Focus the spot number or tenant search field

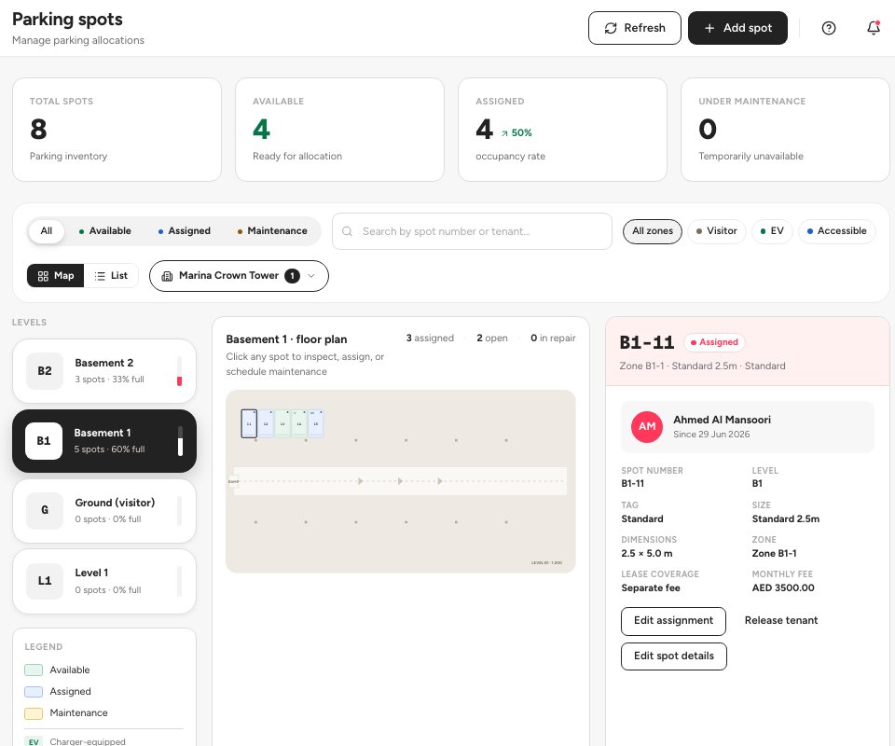click(472, 231)
